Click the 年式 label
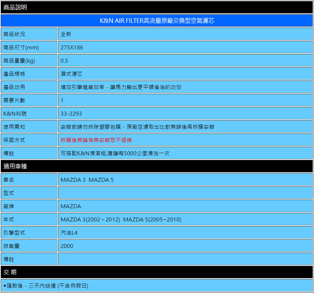Image resolution: width=314 pixels, height=293 pixels. tap(9, 220)
